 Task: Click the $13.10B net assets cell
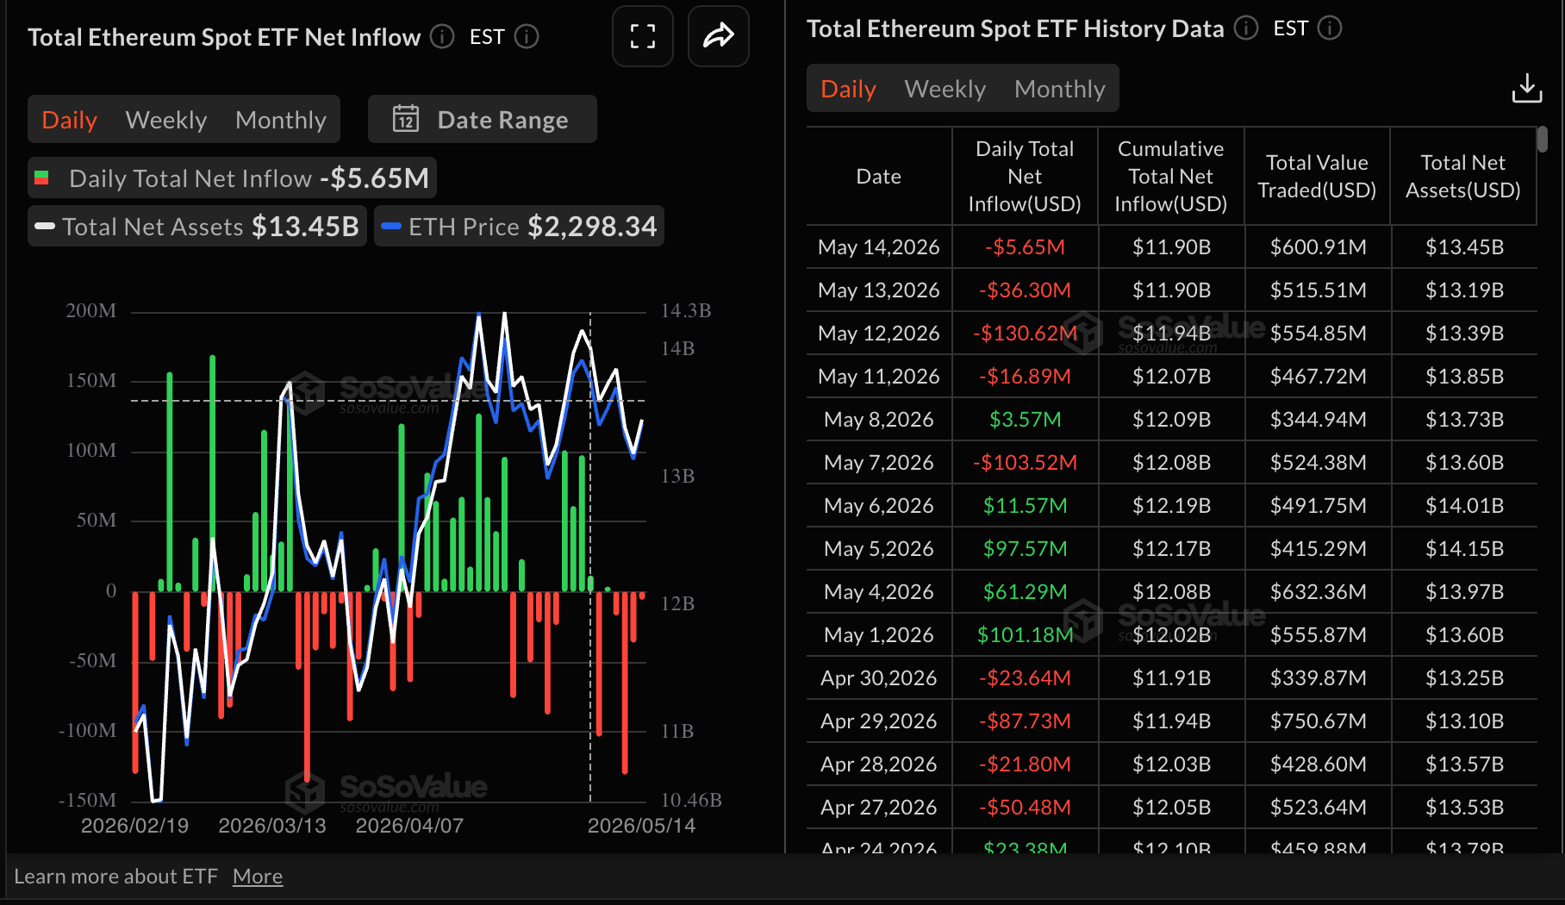click(x=1464, y=721)
